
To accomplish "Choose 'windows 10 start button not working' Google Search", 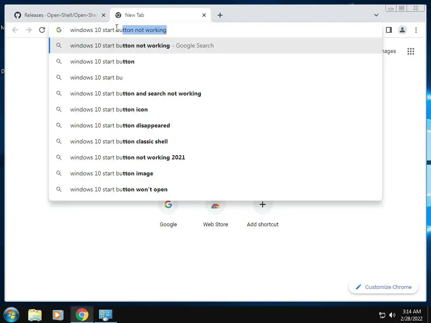I will (215, 45).
